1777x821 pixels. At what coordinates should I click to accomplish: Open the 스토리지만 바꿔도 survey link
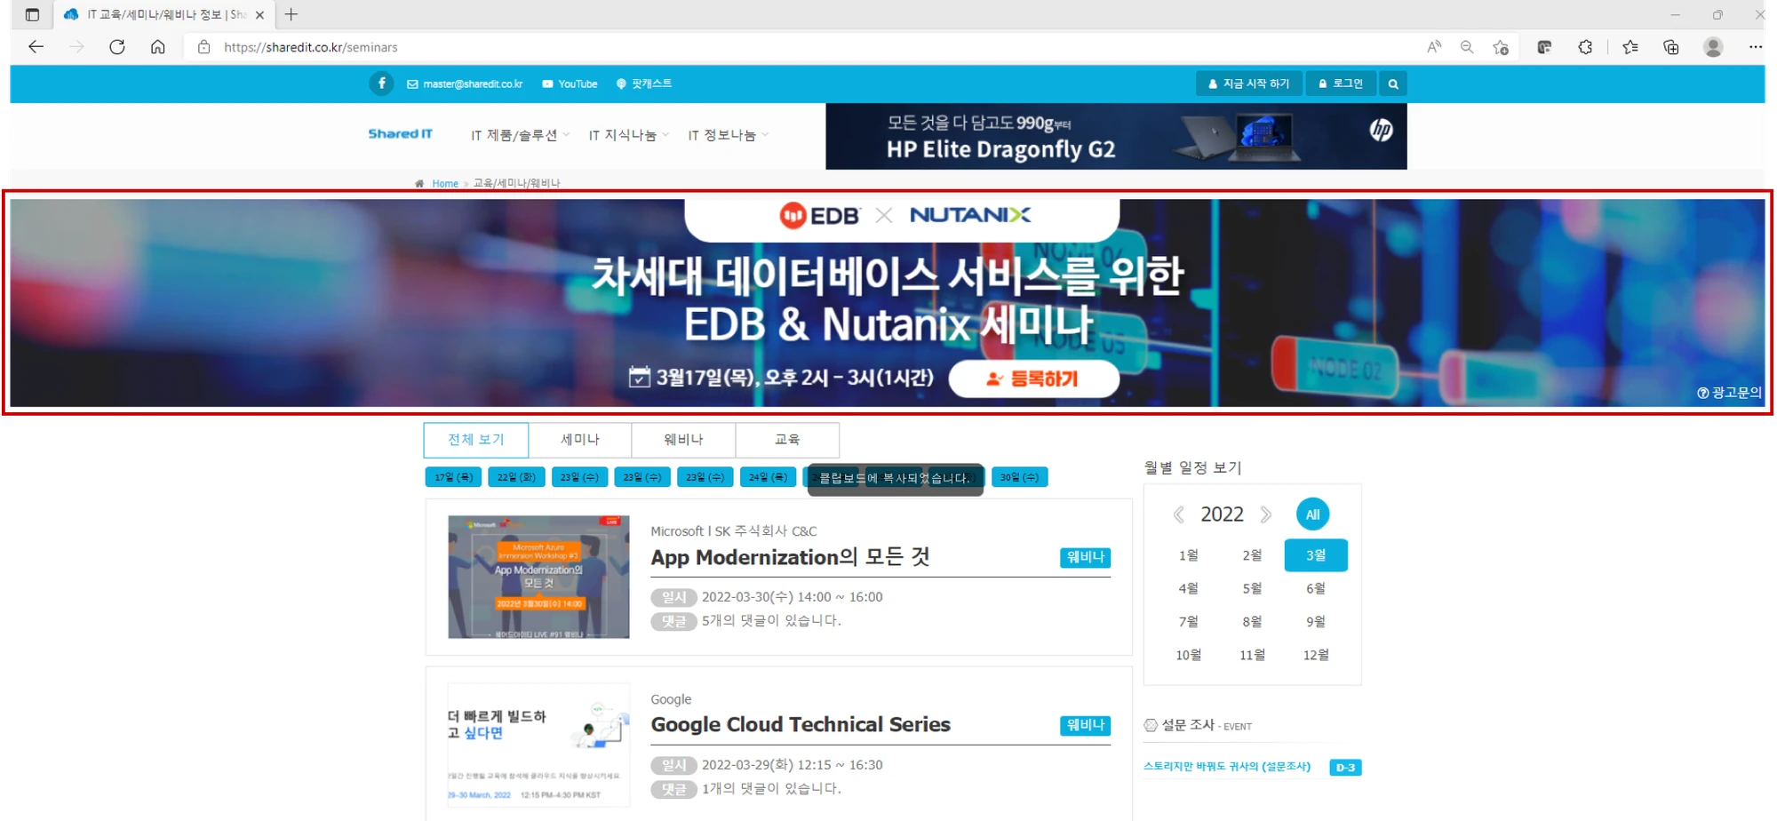(x=1227, y=767)
